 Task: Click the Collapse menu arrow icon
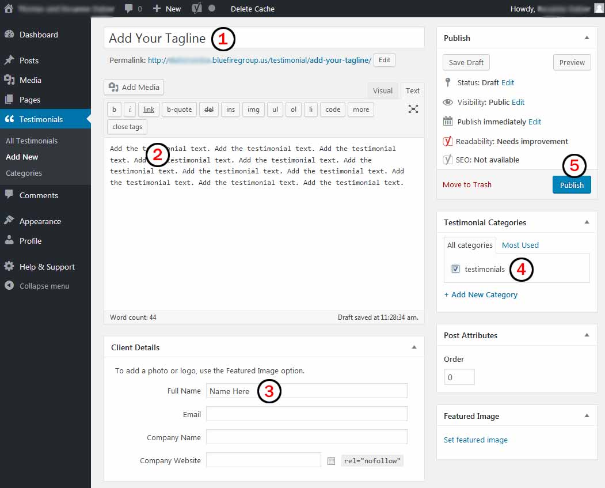click(9, 285)
